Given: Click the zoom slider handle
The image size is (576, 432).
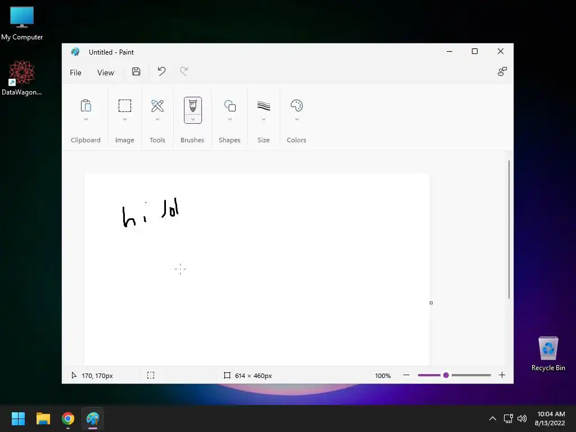Looking at the screenshot, I should [446, 375].
